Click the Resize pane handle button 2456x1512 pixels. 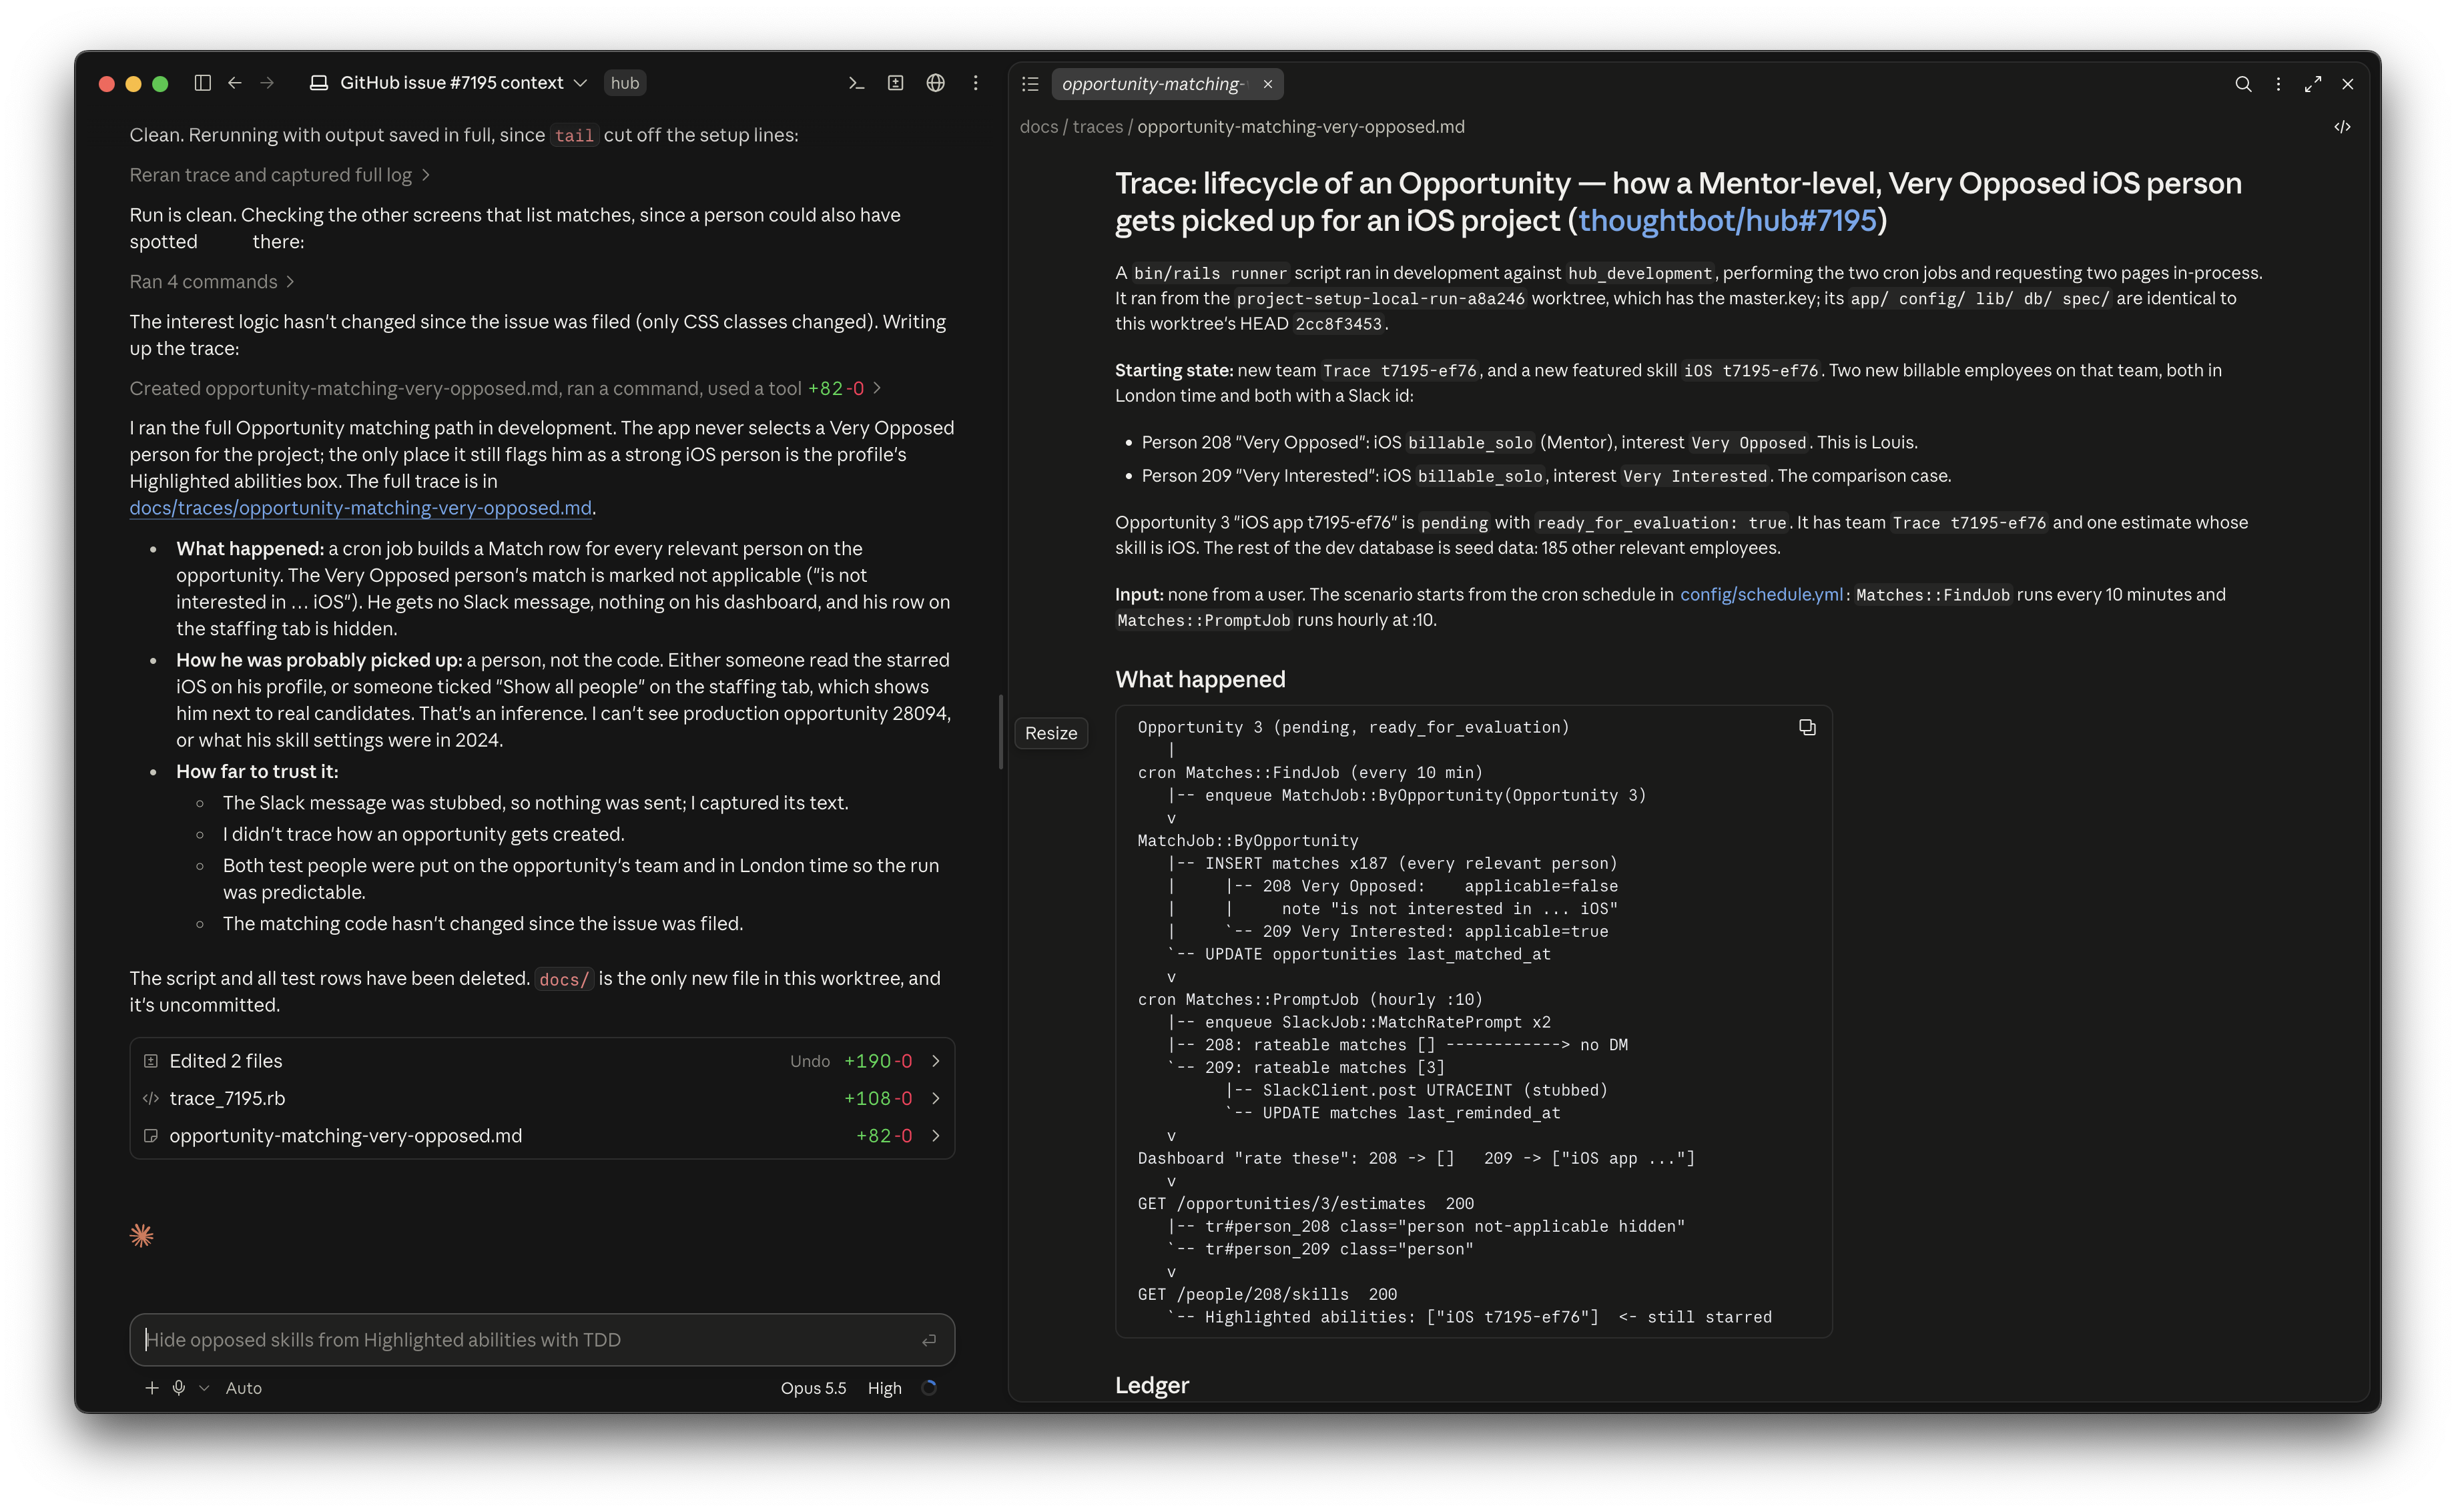pyautogui.click(x=1051, y=733)
